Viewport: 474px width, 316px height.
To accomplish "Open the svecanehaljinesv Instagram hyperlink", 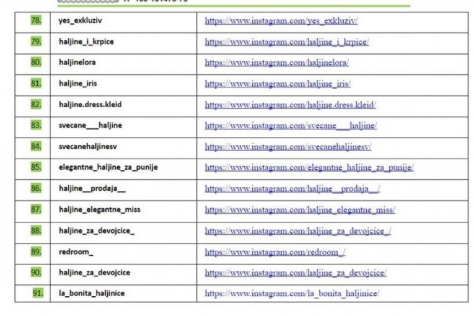I will (x=288, y=147).
